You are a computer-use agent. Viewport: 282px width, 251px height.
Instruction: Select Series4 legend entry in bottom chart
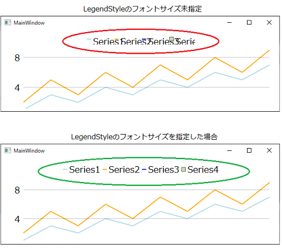pos(200,170)
